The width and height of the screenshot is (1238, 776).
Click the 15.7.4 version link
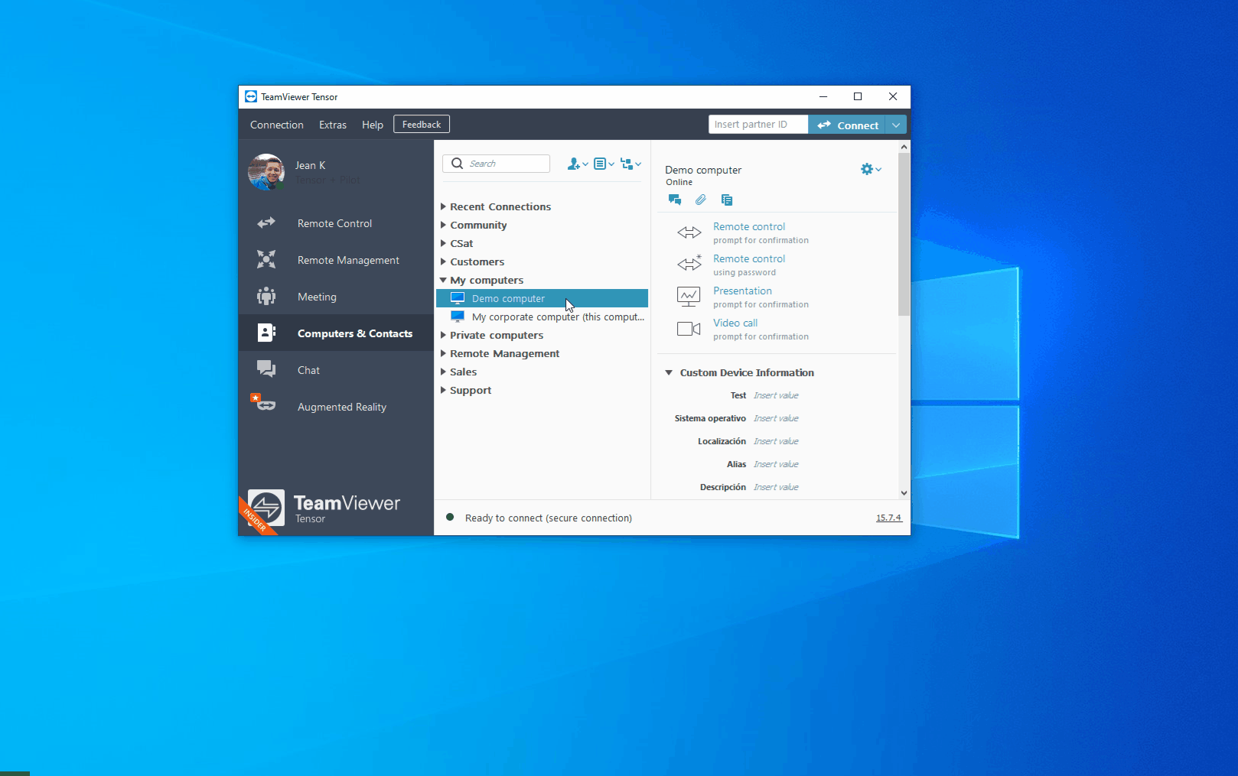point(888,518)
